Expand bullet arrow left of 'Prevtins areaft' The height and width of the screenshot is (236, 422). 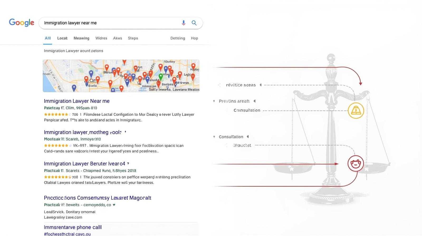point(214,101)
